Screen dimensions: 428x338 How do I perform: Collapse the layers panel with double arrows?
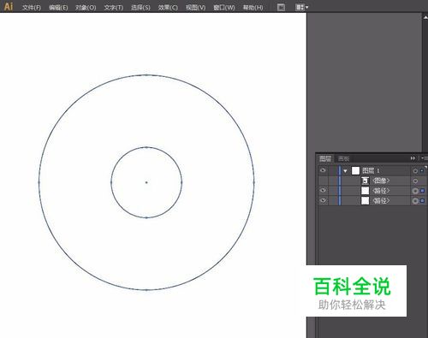(413, 158)
